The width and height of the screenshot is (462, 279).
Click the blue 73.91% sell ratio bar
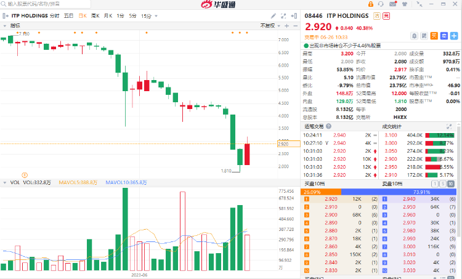(x=399, y=192)
